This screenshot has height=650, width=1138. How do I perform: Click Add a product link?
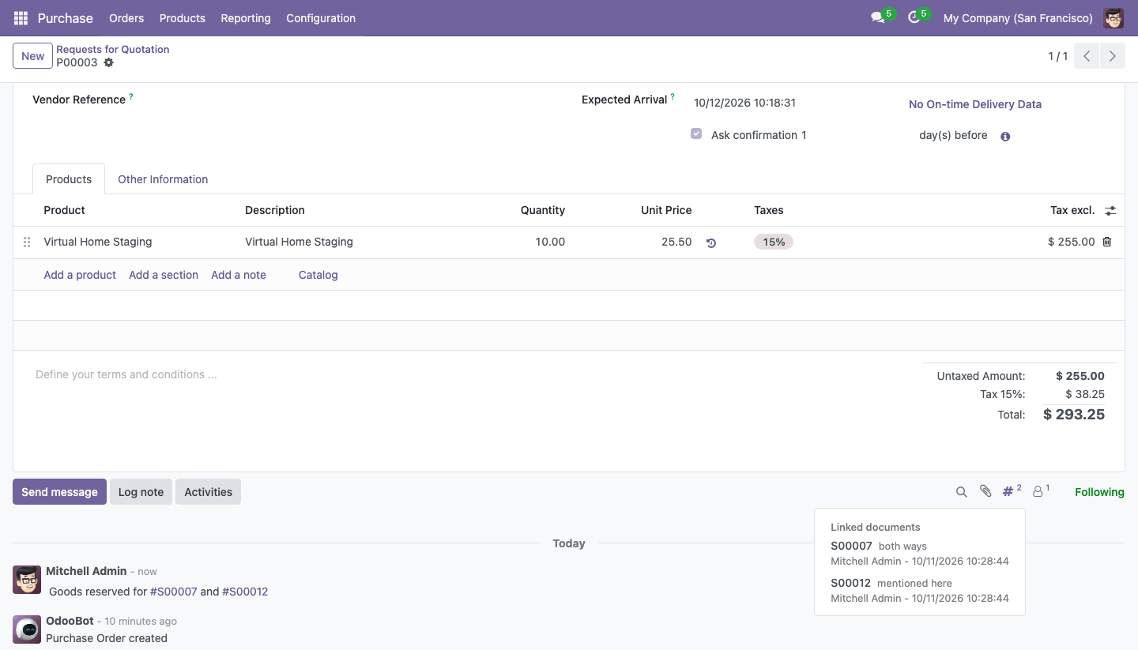click(x=80, y=275)
